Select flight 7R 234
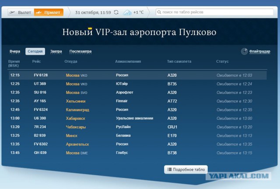Image resolution: width=280 pixels, height=189 pixels. pyautogui.click(x=40, y=127)
